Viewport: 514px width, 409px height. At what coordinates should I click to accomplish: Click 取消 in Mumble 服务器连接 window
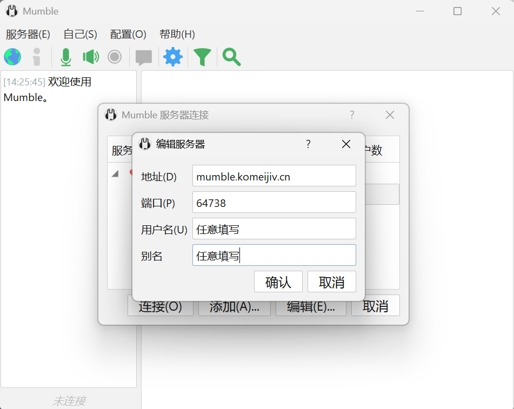coord(376,306)
